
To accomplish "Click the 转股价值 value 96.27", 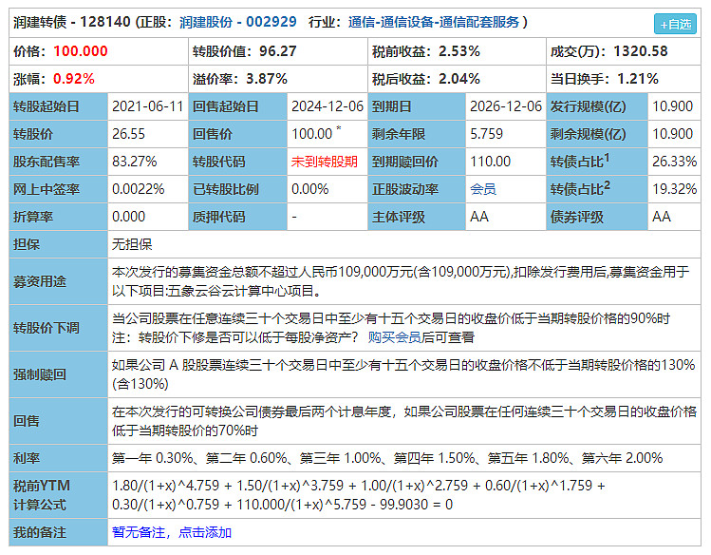I will pyautogui.click(x=277, y=50).
